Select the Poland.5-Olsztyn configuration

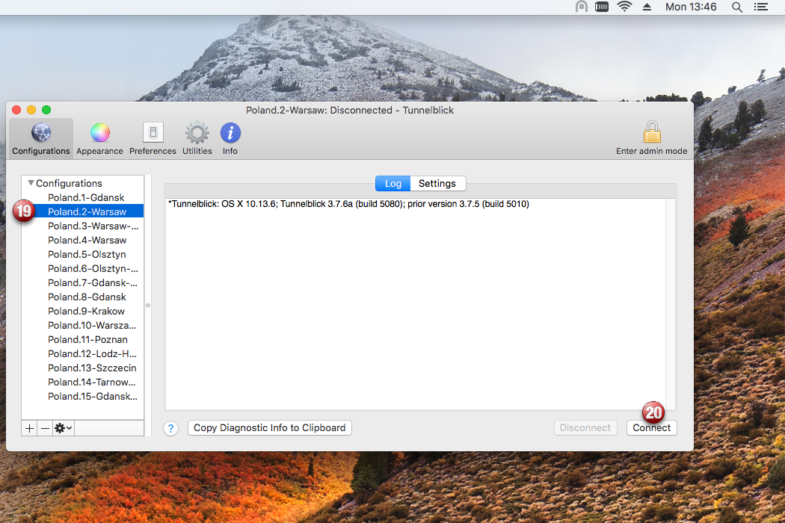[83, 254]
